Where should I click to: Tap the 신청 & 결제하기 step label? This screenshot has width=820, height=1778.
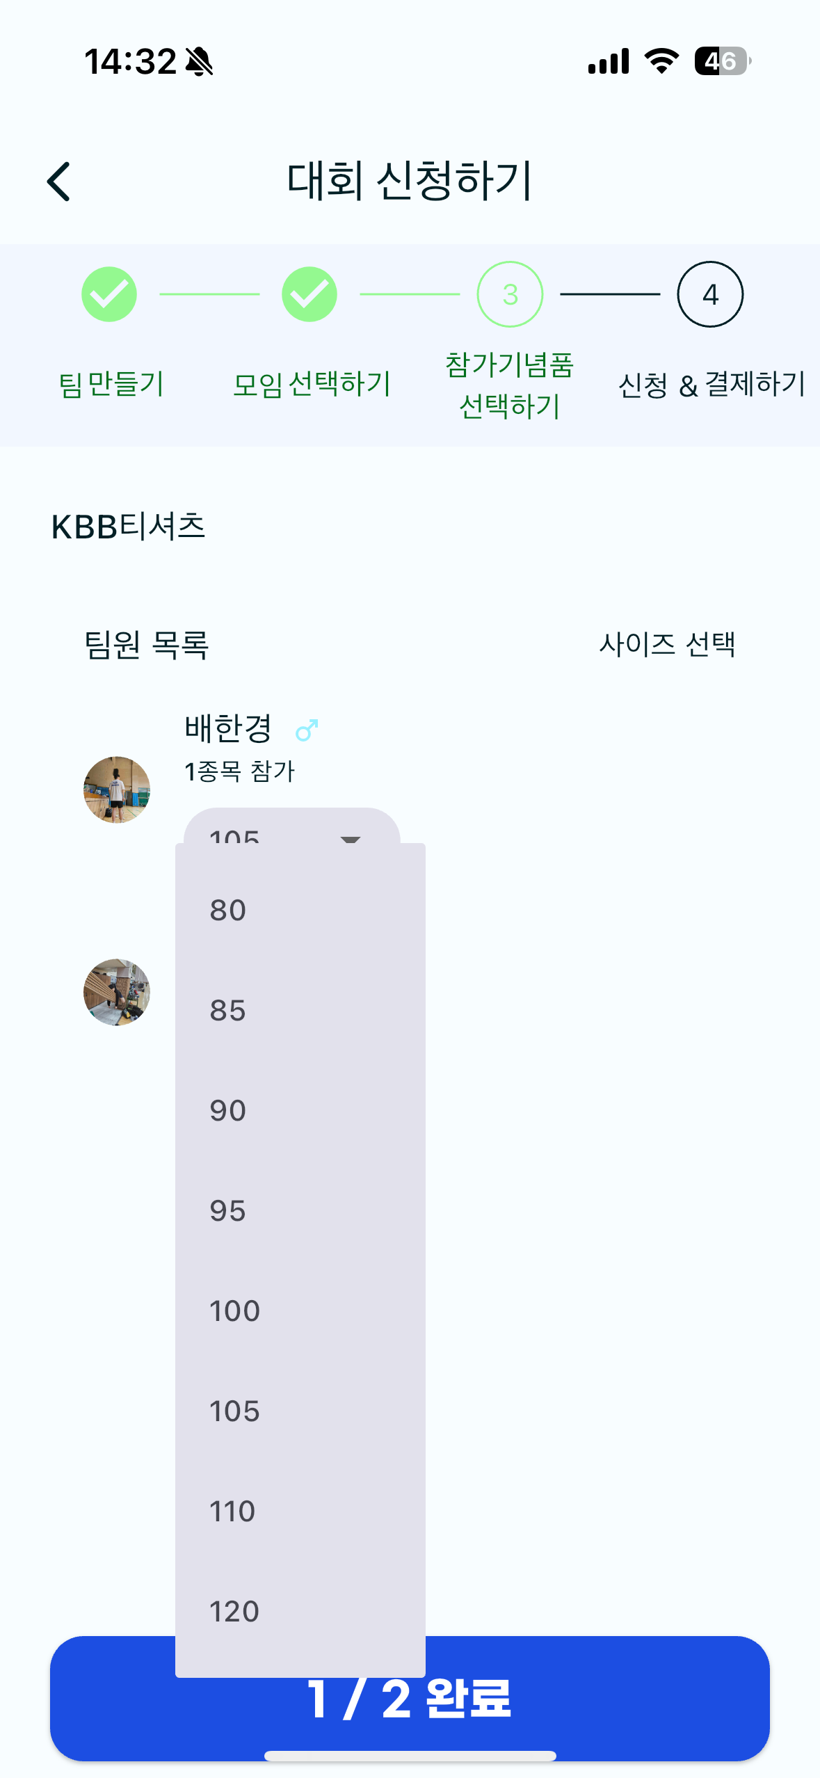point(712,384)
